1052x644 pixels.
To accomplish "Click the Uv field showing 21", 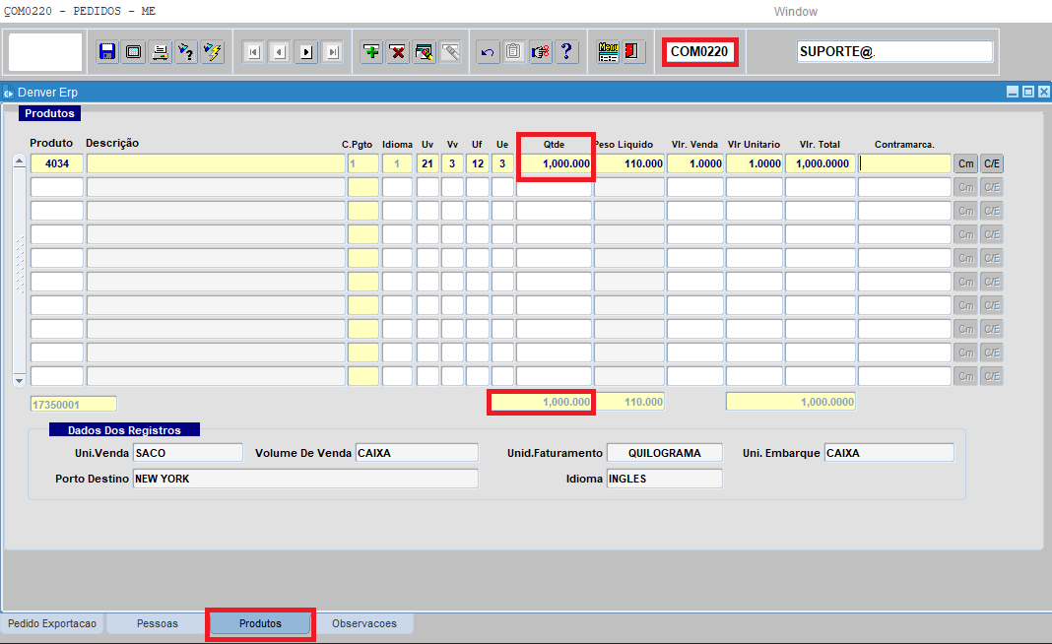I will (427, 163).
